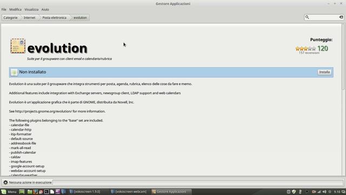346x195 pixels.
Task: Click the progress bar in the status area
Action: (x=198, y=183)
